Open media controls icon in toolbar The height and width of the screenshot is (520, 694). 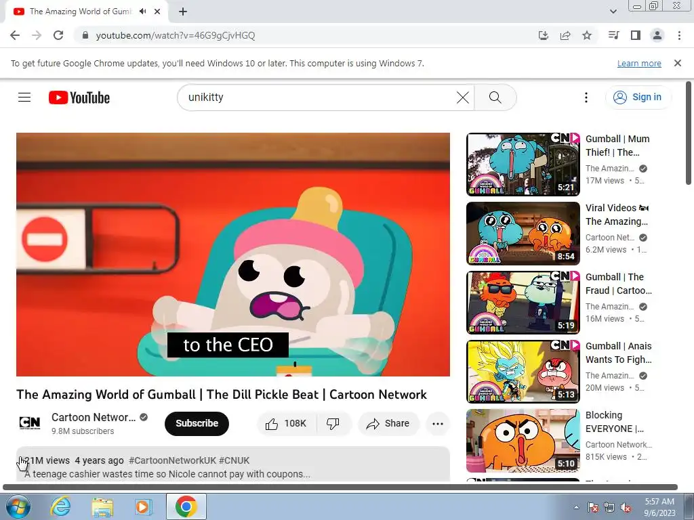point(613,35)
